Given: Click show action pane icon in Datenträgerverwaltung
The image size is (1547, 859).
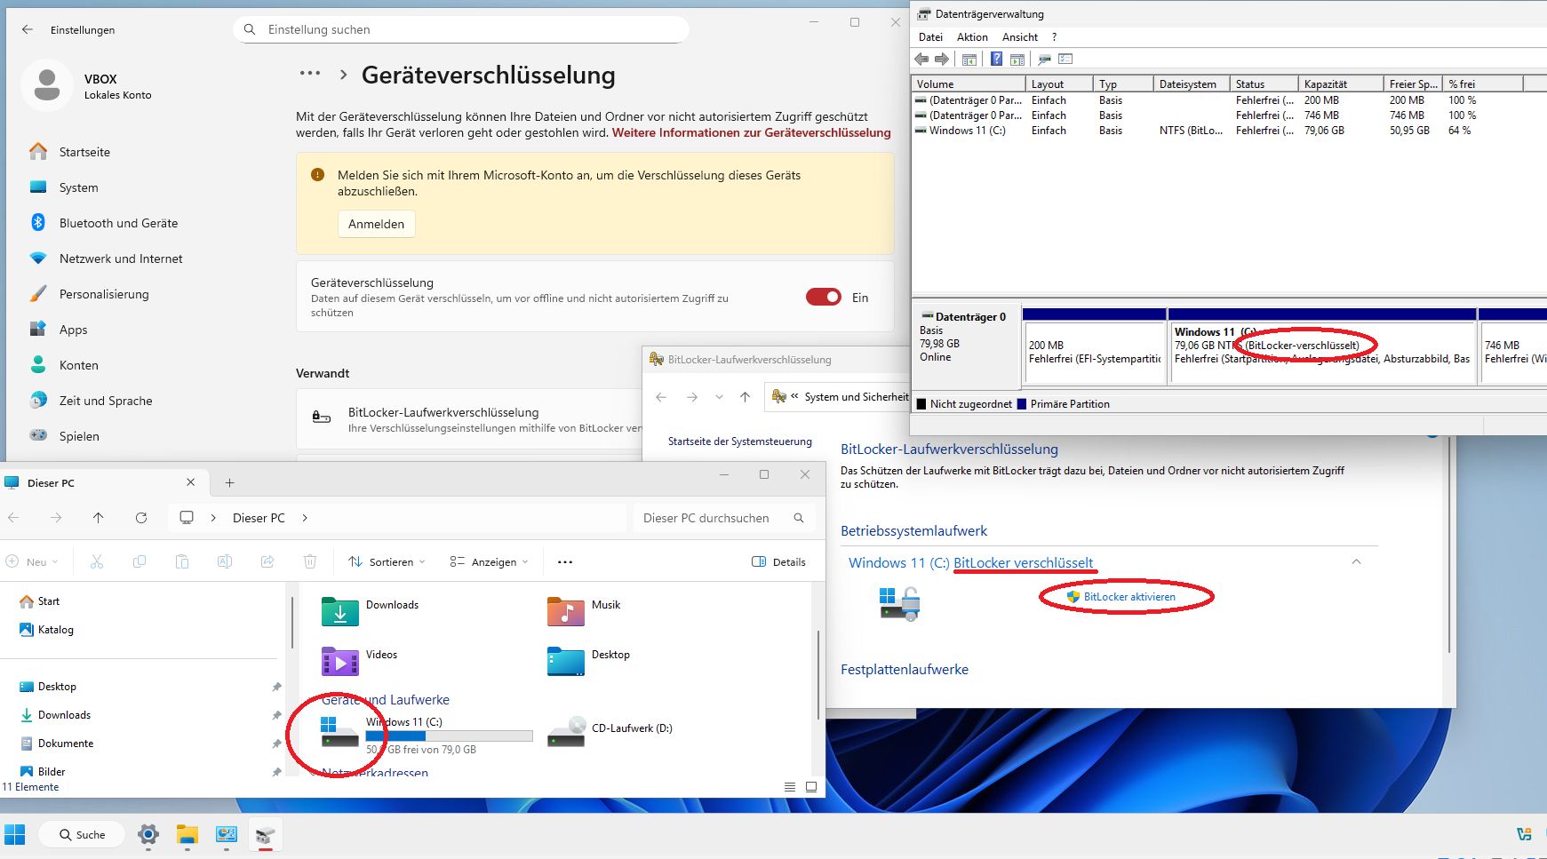Looking at the screenshot, I should pos(1017,59).
